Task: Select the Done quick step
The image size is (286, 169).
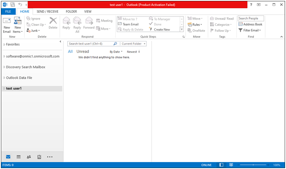Action: pos(155,24)
